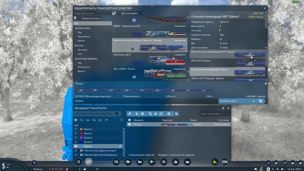Image resolution: width=304 pixels, height=171 pixels.
Task: Click the cargo filter funnel icon
Action: click(75, 19)
